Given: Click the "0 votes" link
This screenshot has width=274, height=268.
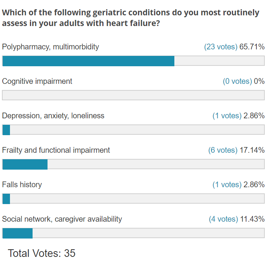Looking at the screenshot, I should (x=238, y=81).
